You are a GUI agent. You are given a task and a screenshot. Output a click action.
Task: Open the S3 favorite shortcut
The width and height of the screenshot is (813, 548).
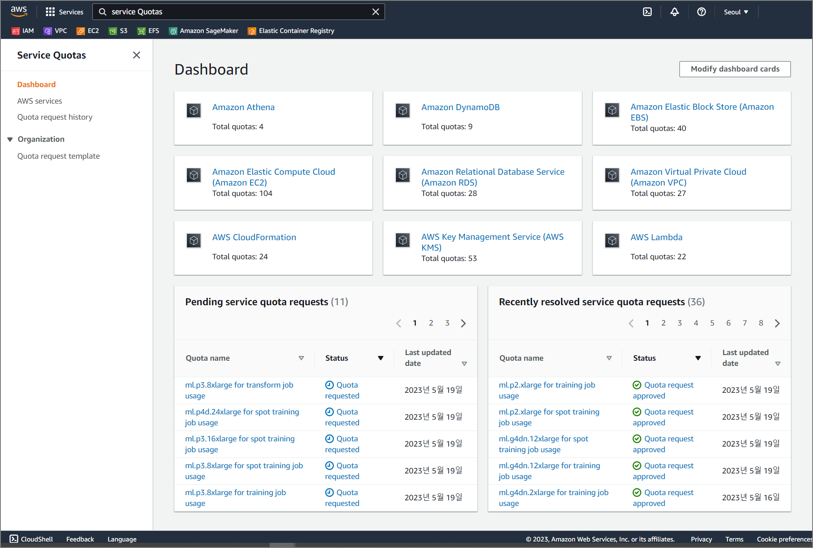pos(118,31)
